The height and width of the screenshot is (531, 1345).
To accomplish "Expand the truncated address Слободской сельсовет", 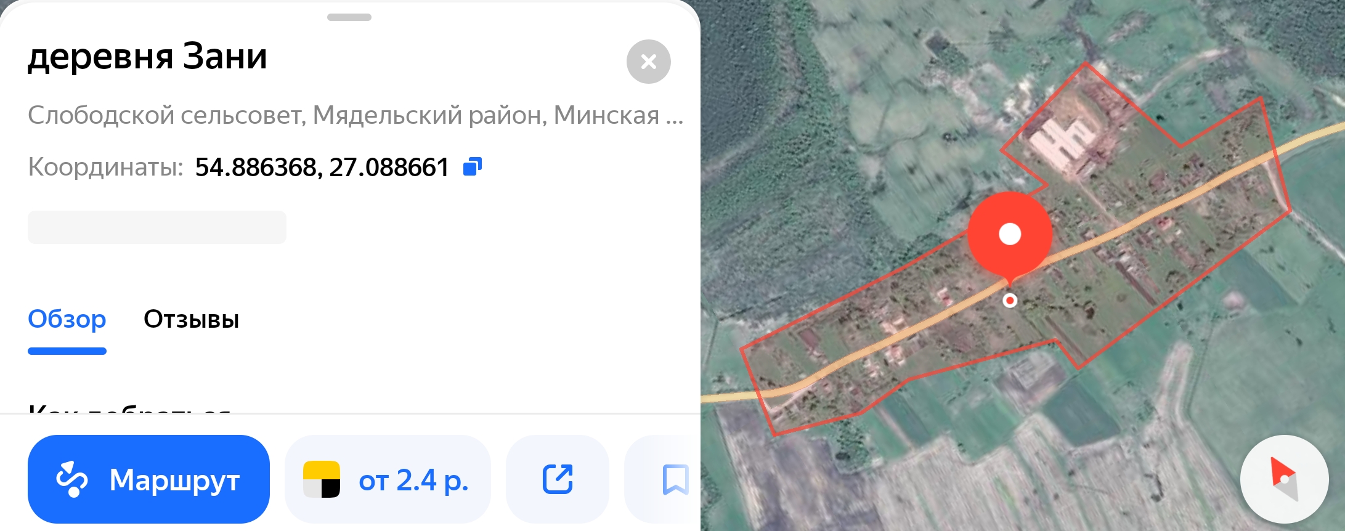I will [356, 115].
